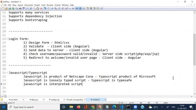Click the Paste clipboard icon
Image resolution: width=196 pixels, height=110 pixels.
[38, 9]
